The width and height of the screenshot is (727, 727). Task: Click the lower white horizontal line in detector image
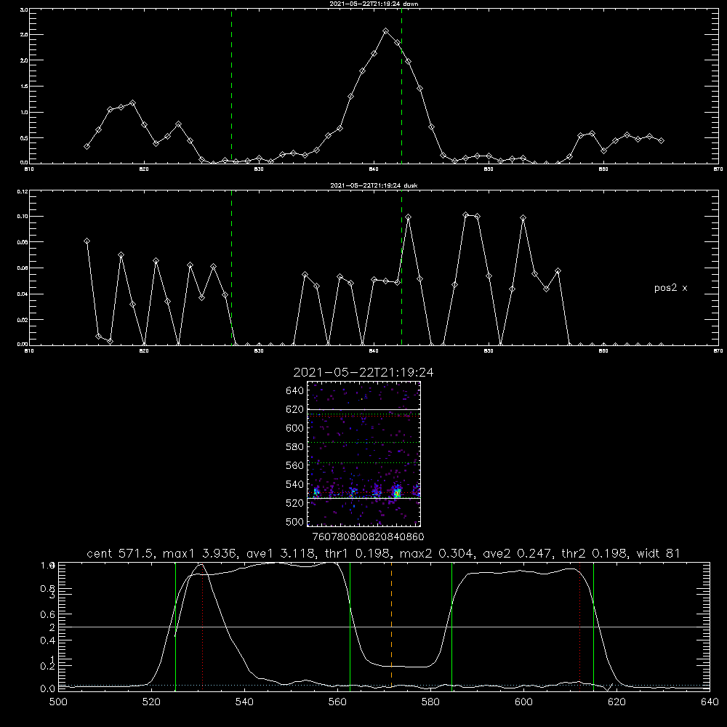pos(363,498)
